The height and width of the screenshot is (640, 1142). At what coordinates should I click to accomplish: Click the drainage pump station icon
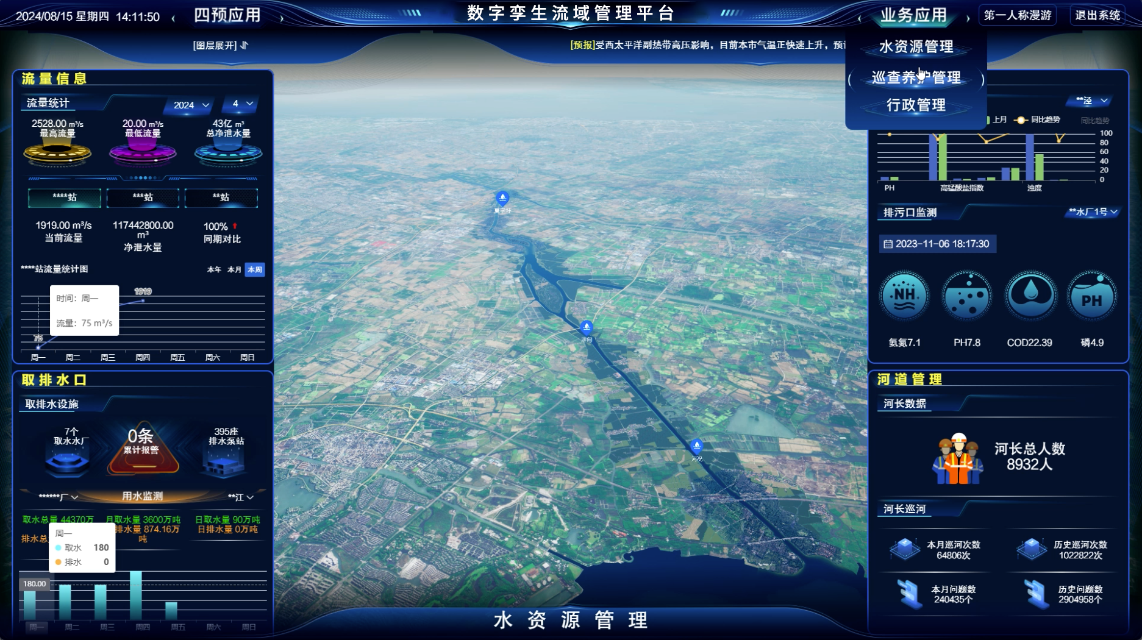click(x=224, y=463)
